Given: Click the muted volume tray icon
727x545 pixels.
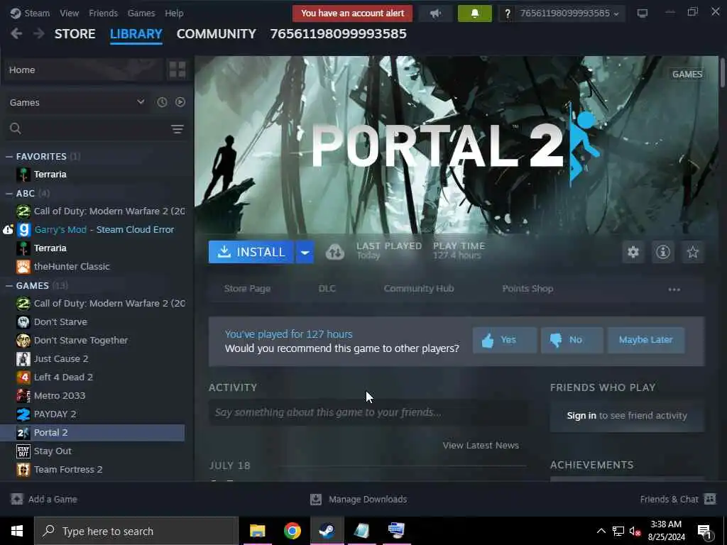Looking at the screenshot, I should pyautogui.click(x=635, y=531).
